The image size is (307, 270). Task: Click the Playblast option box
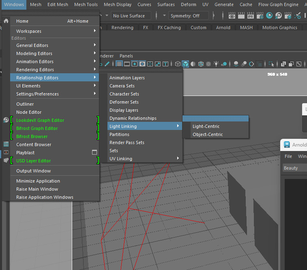pos(94,152)
